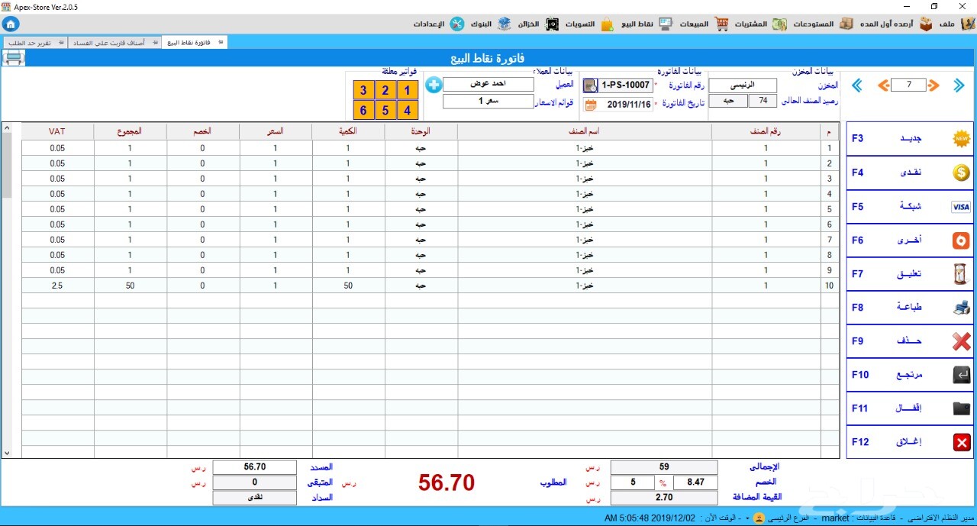The width and height of the screenshot is (977, 526).
Task: Select suspended invoice number 5
Action: click(385, 111)
